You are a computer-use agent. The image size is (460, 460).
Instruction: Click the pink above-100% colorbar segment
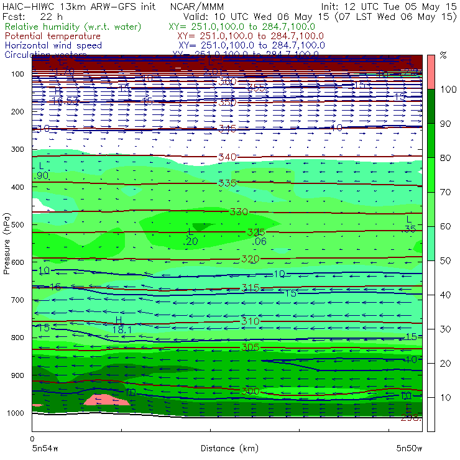click(x=431, y=72)
